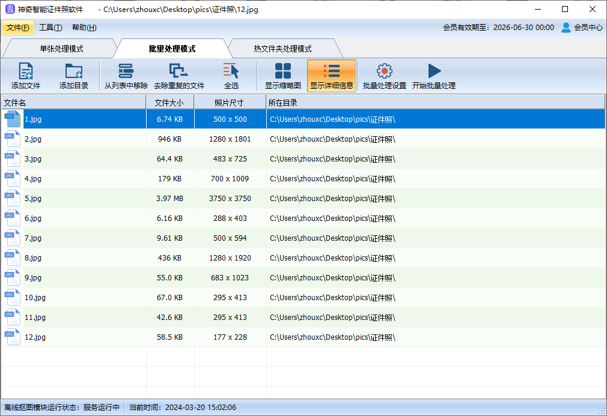Click the JPG icon beside 12.jpg
This screenshot has width=607, height=416.
pyautogui.click(x=13, y=337)
